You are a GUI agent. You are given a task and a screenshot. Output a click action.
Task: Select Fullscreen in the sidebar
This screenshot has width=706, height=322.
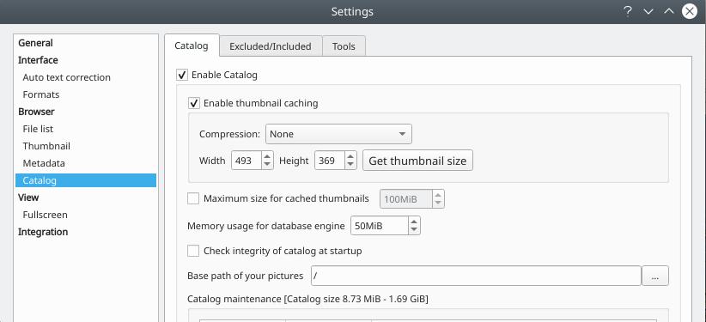pyautogui.click(x=45, y=215)
